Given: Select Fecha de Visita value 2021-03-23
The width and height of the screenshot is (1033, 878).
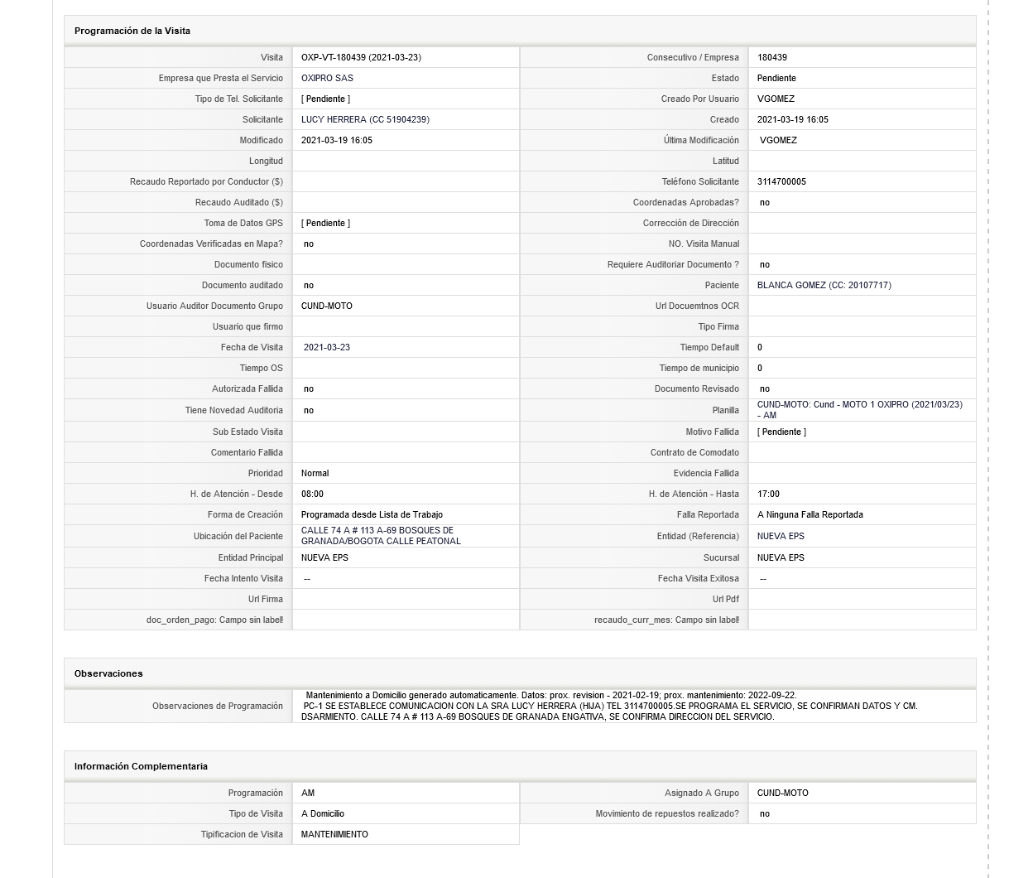Looking at the screenshot, I should [x=327, y=347].
